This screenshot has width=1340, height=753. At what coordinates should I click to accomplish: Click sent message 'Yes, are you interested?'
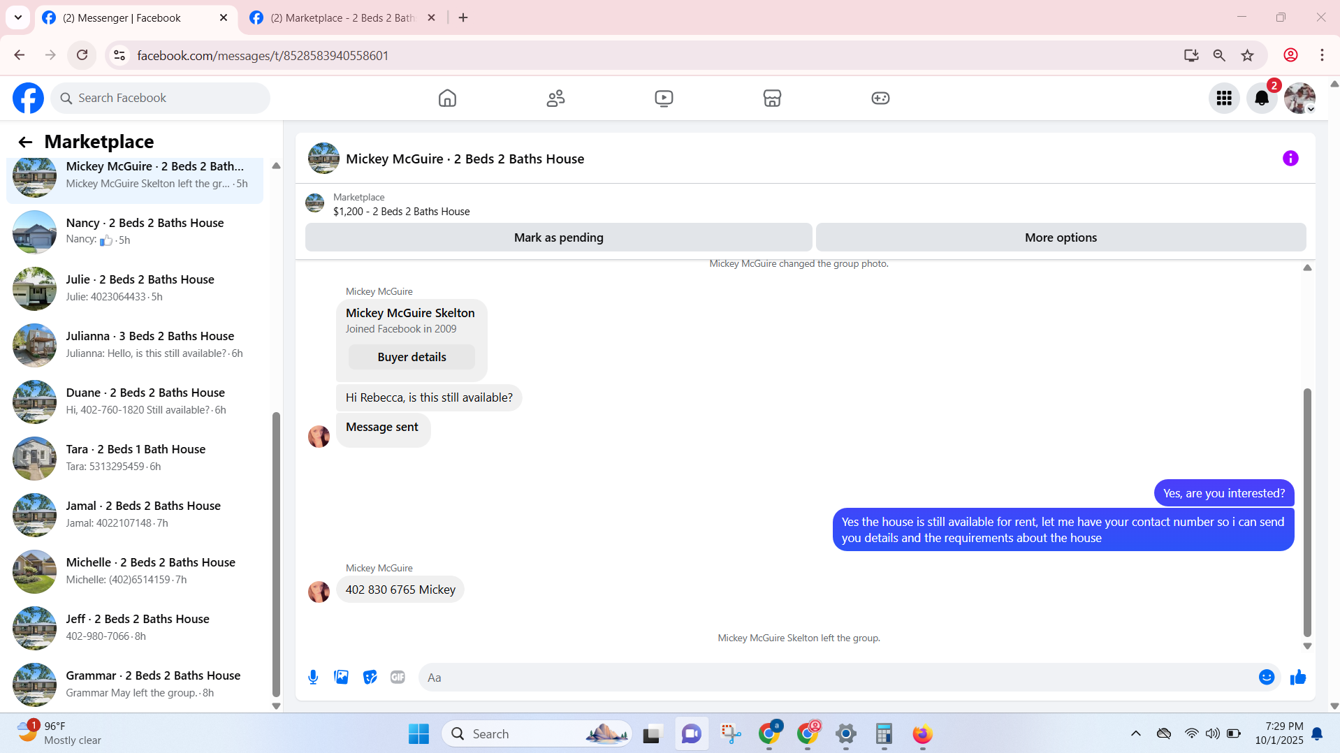[1224, 493]
